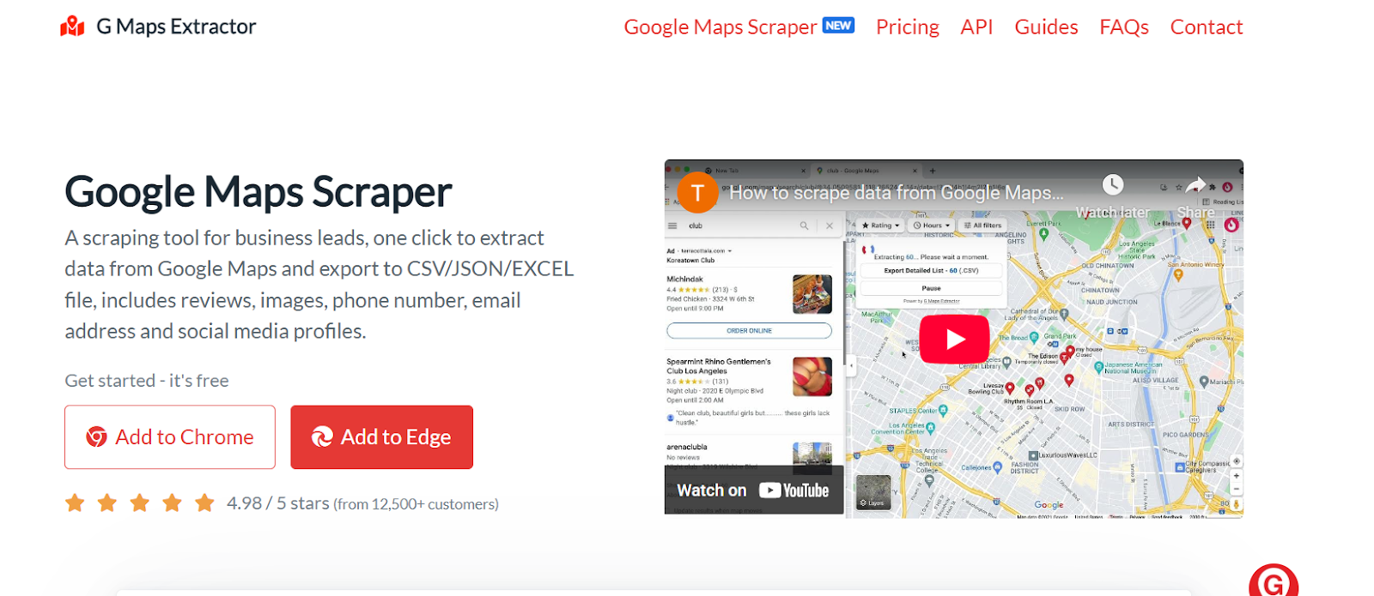Click the Share arrow icon on the video
1374x596 pixels.
pyautogui.click(x=1195, y=185)
